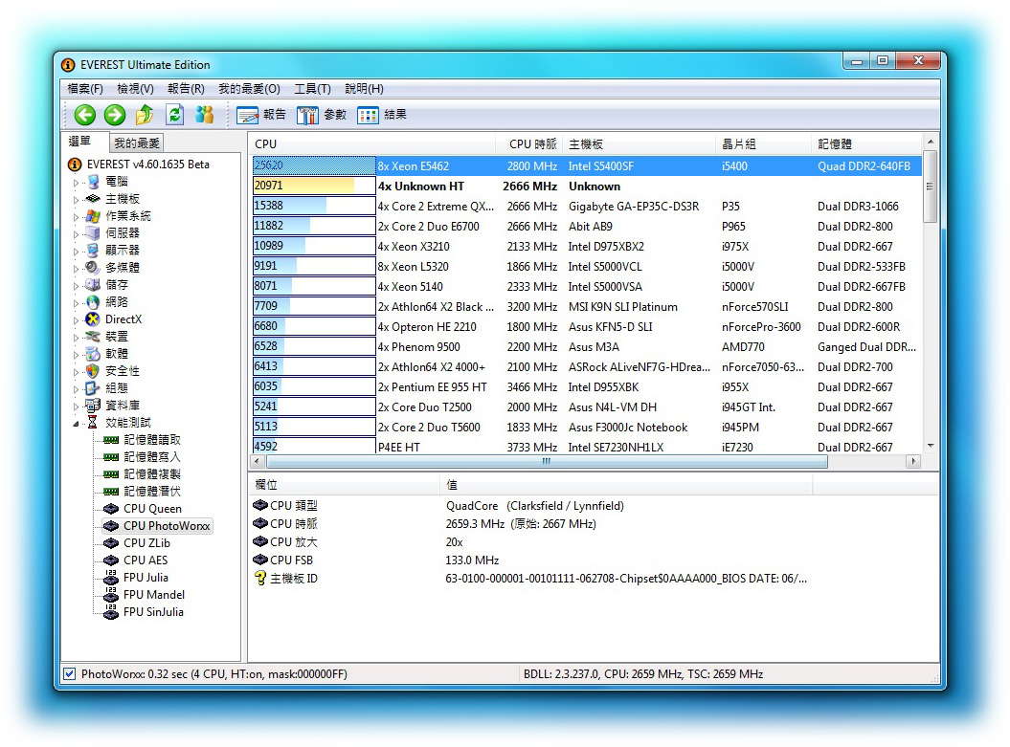The width and height of the screenshot is (1010, 747).
Task: Click the CPU 時脈 column header
Action: click(x=528, y=144)
